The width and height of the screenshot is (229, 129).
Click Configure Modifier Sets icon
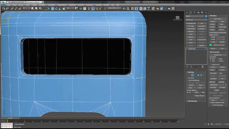coord(203,67)
